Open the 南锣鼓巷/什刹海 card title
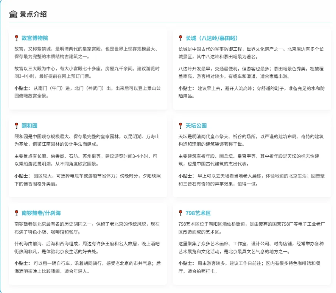This screenshot has height=293, width=336. coord(41,213)
